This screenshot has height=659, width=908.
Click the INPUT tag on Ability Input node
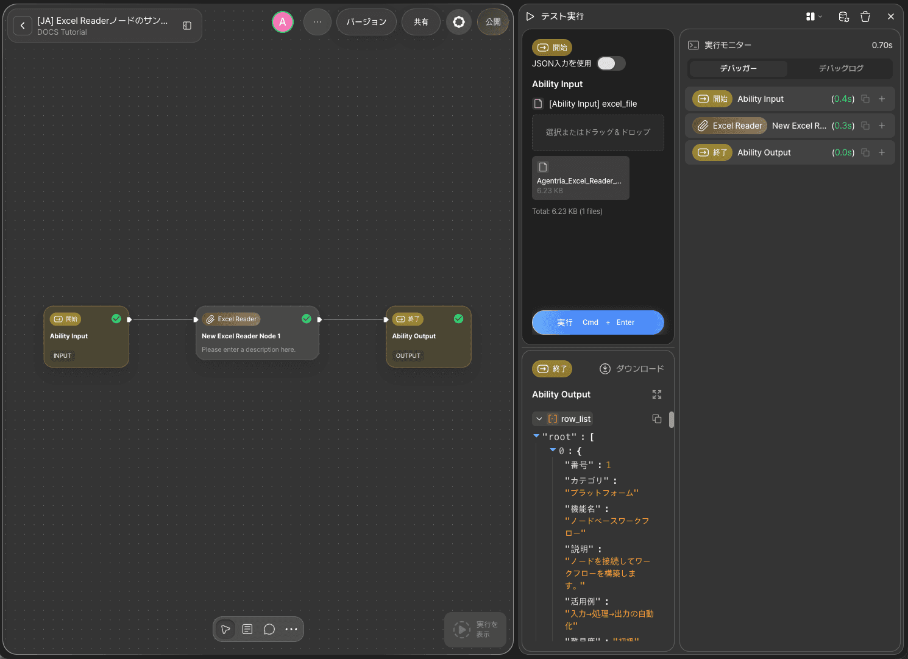pyautogui.click(x=62, y=355)
